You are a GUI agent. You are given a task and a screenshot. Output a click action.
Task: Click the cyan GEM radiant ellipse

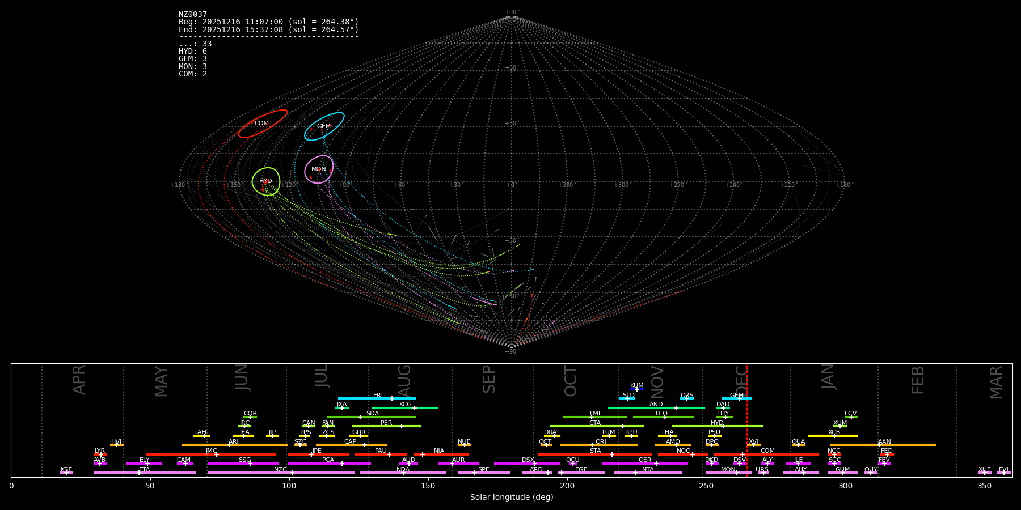(x=324, y=126)
